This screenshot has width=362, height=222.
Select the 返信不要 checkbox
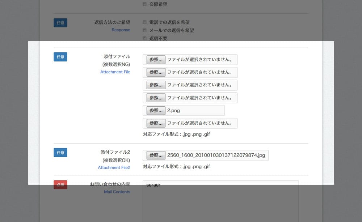(145, 38)
